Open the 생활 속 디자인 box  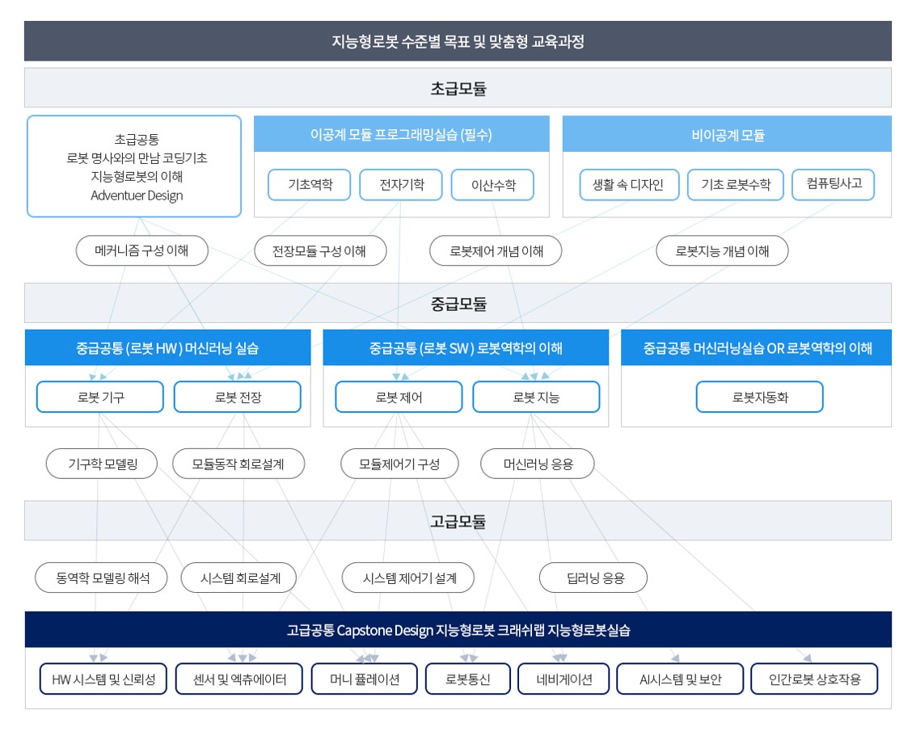[629, 185]
